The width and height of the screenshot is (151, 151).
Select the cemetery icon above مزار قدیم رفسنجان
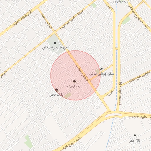(x=55, y=43)
